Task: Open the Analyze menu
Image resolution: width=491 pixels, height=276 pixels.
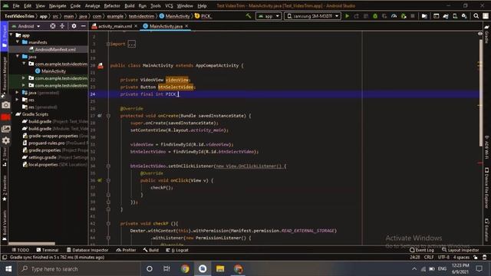Action: coord(92,5)
